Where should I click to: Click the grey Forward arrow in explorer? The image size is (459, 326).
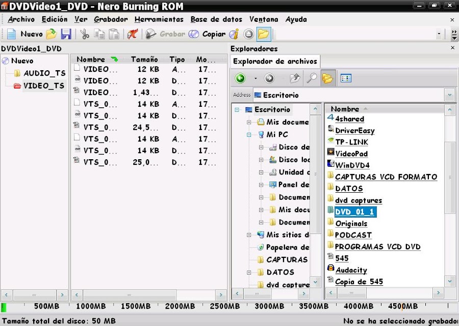tap(269, 78)
